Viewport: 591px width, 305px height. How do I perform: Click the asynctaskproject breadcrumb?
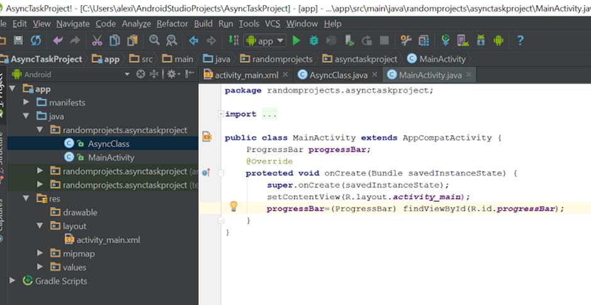tap(360, 59)
